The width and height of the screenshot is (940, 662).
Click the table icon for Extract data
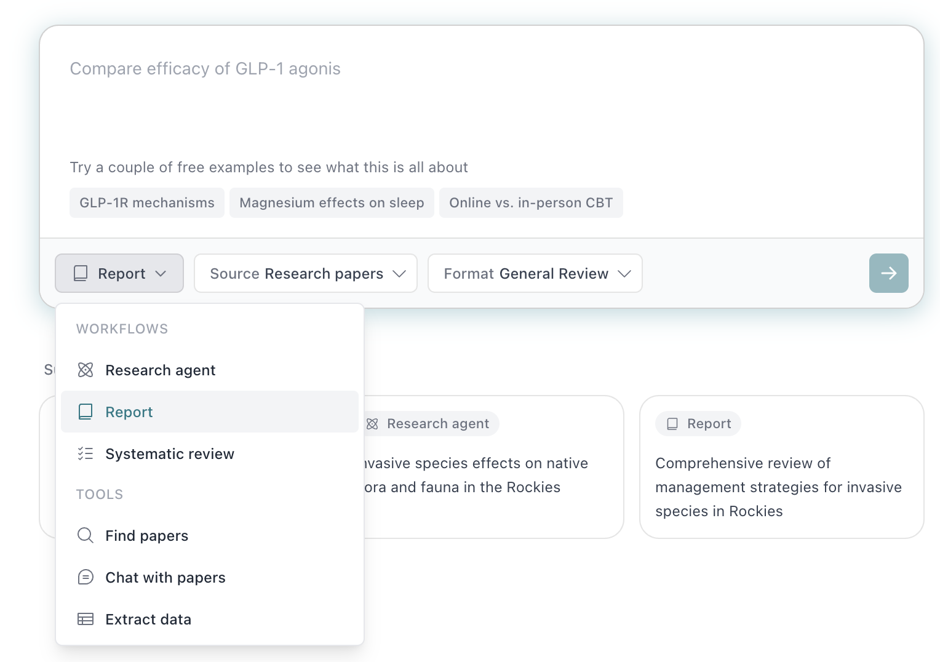[x=86, y=619]
